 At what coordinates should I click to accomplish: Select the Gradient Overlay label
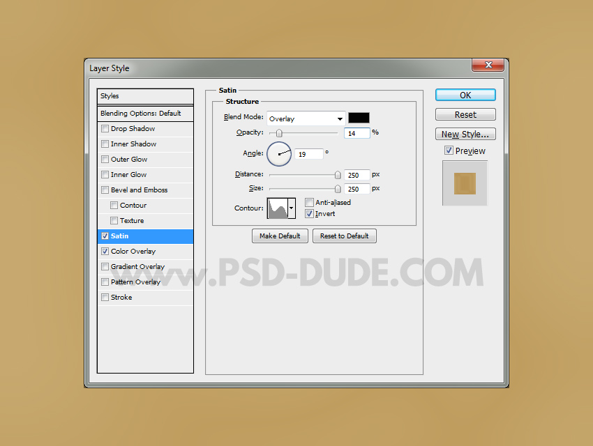(x=137, y=267)
